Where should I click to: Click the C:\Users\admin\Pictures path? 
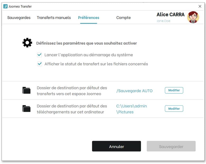(131, 109)
